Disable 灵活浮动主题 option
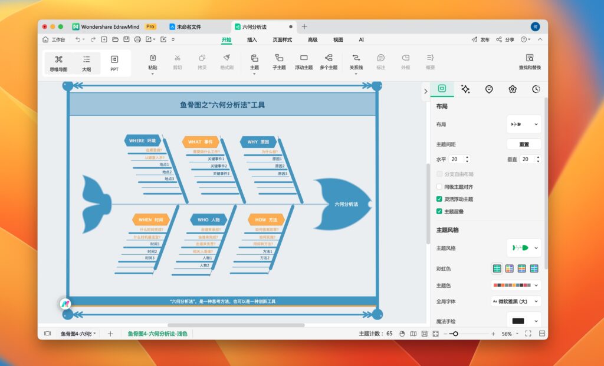The image size is (604, 366). pyautogui.click(x=439, y=199)
